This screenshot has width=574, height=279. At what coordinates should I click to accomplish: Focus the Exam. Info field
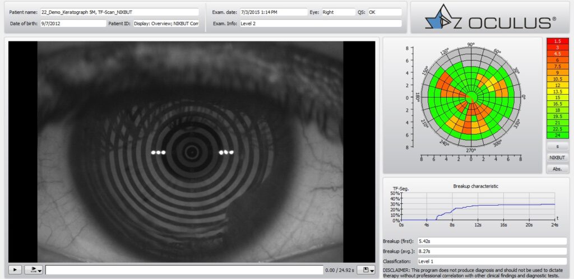click(x=320, y=24)
